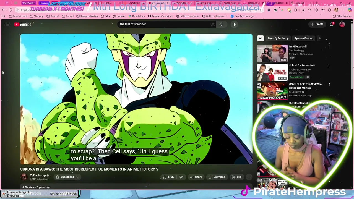The width and height of the screenshot is (354, 199).
Task: Clip the video using scissors button
Action: (x=237, y=177)
